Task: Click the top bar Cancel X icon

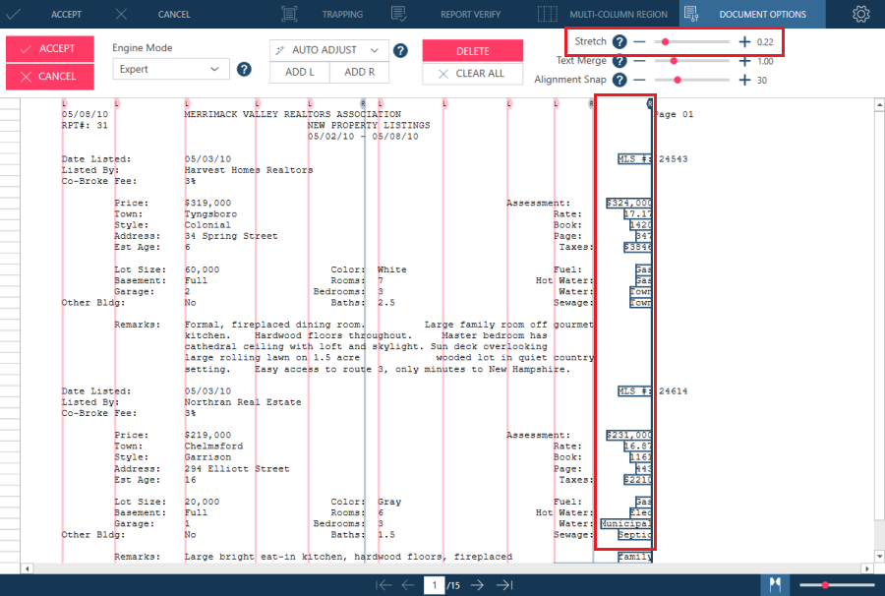Action: (121, 14)
